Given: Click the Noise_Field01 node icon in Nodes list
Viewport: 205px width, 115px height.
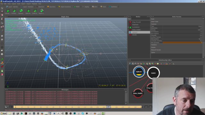Looking at the screenshot, I should [130, 30].
